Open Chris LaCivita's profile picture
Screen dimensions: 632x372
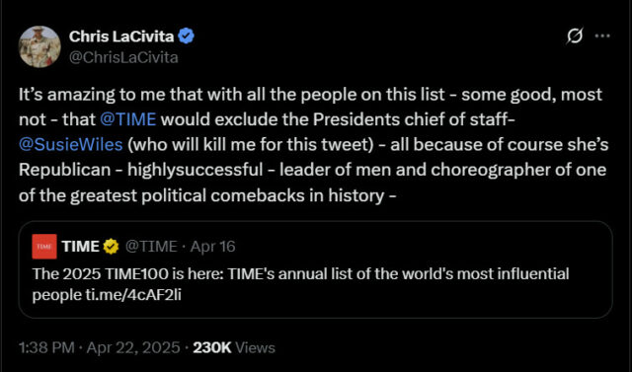point(39,46)
